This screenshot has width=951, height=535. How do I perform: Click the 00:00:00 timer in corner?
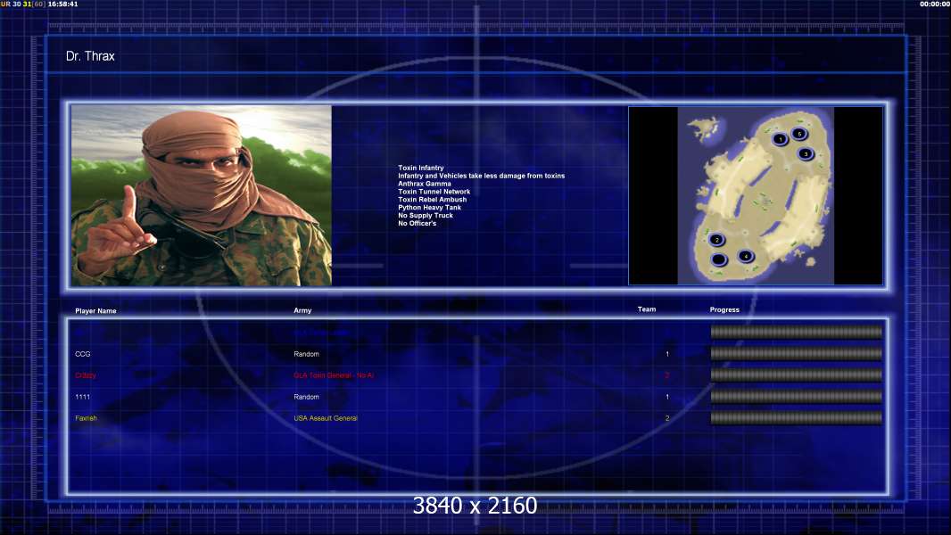pyautogui.click(x=935, y=4)
